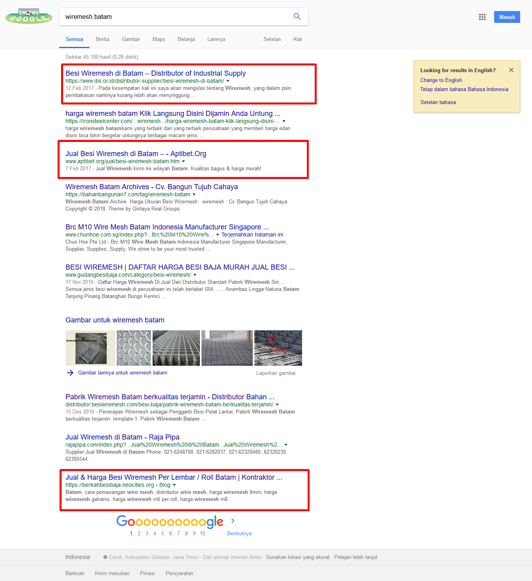532x581 pixels.
Task: Open the Google apps grid
Action: (x=482, y=17)
